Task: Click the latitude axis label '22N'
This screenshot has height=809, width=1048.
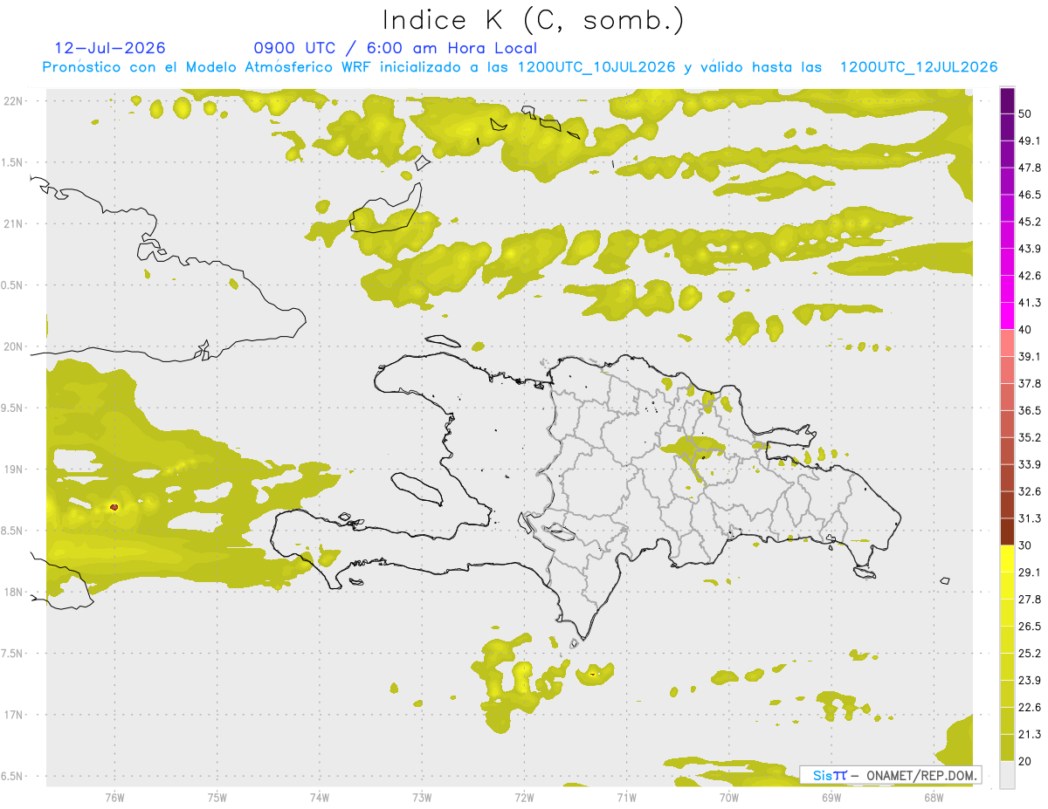Action: [13, 100]
